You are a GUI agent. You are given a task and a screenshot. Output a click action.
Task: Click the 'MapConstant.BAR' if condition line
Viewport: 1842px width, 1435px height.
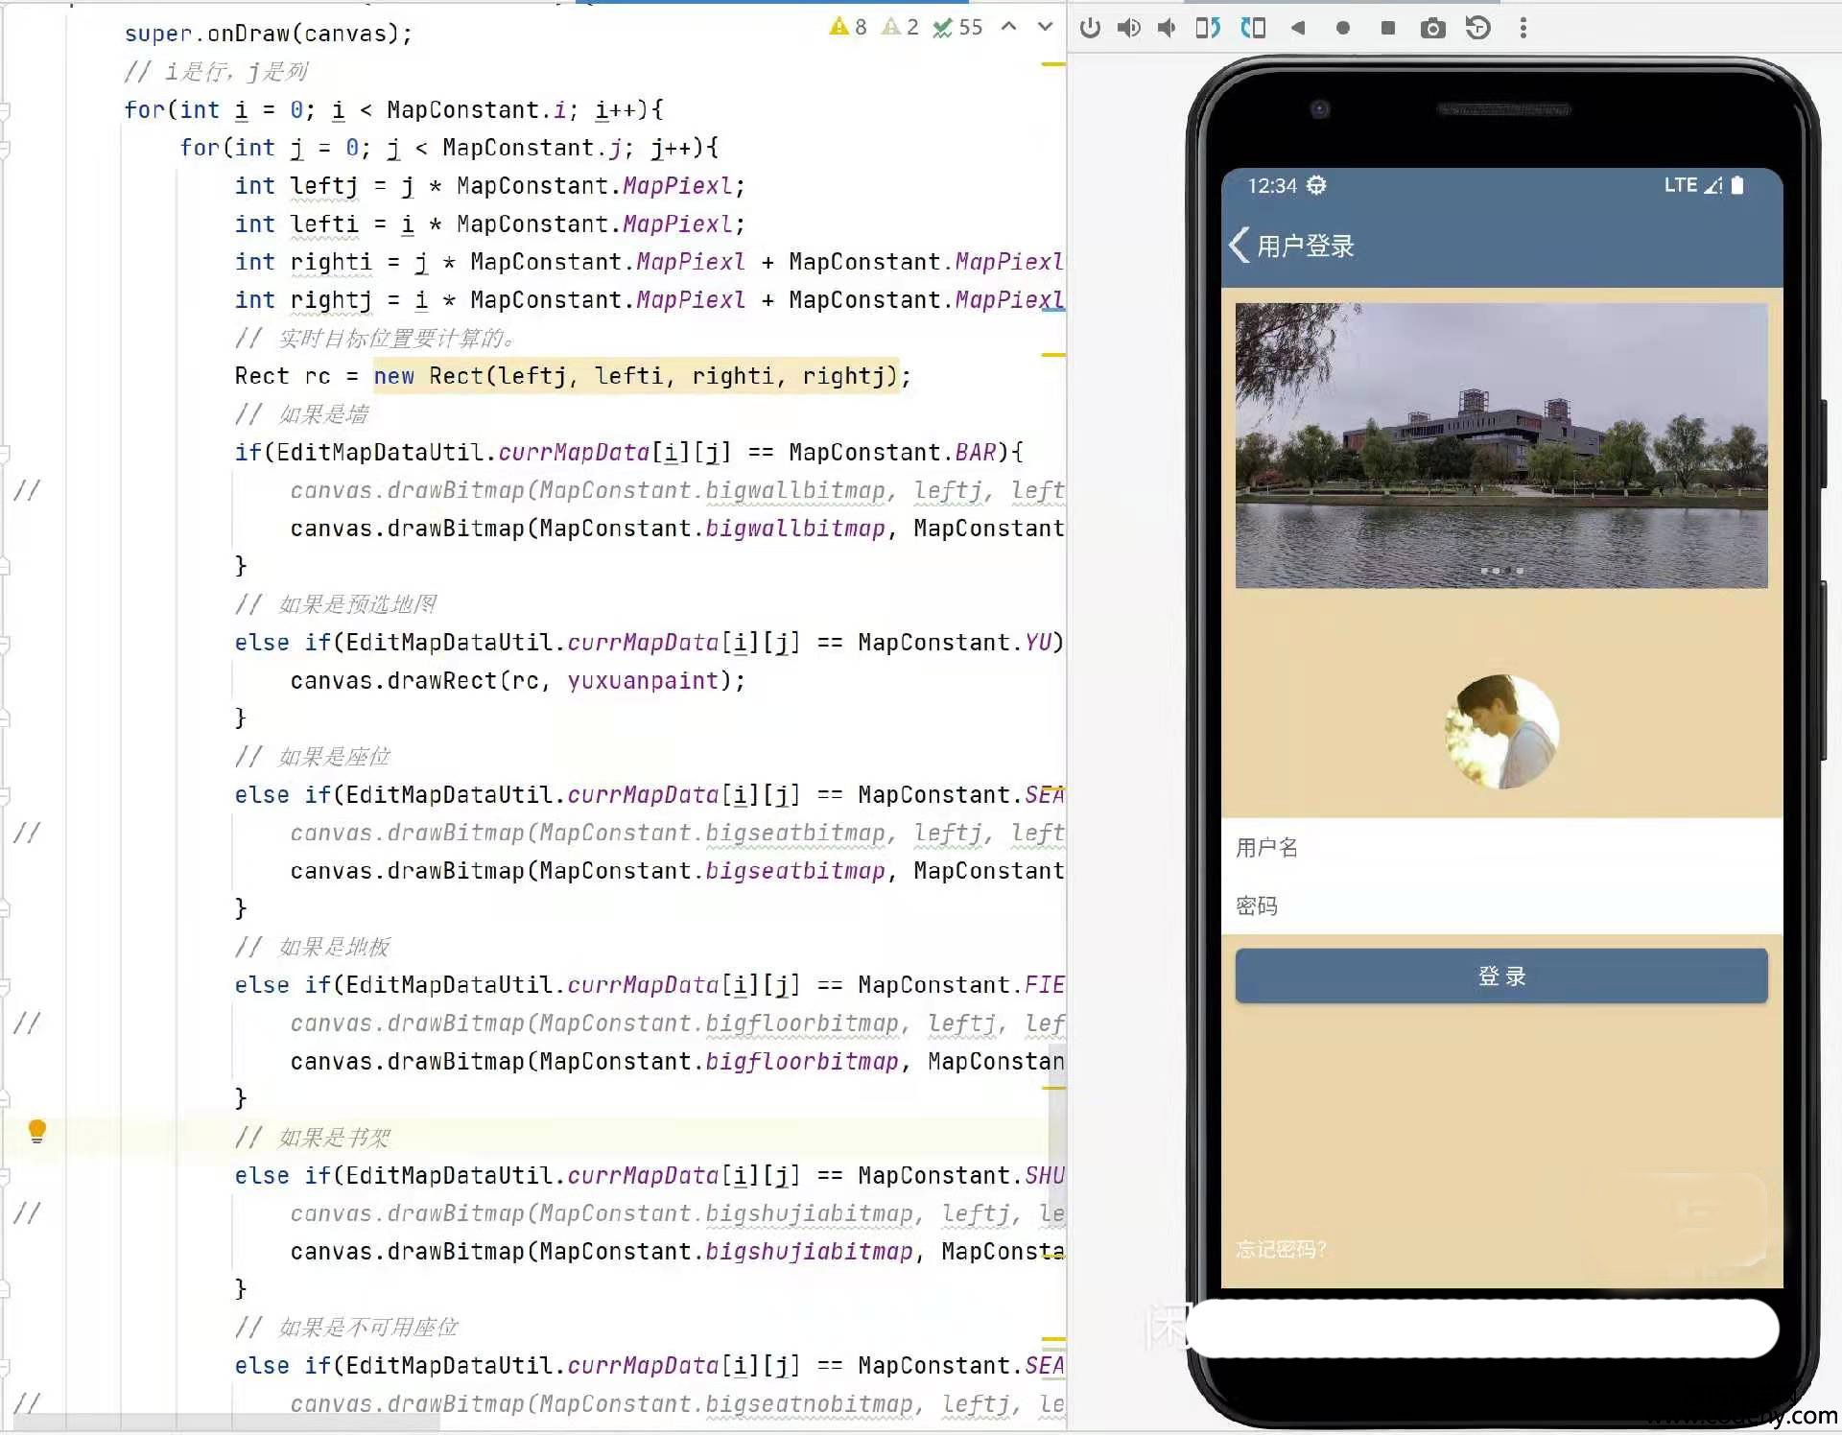click(629, 453)
